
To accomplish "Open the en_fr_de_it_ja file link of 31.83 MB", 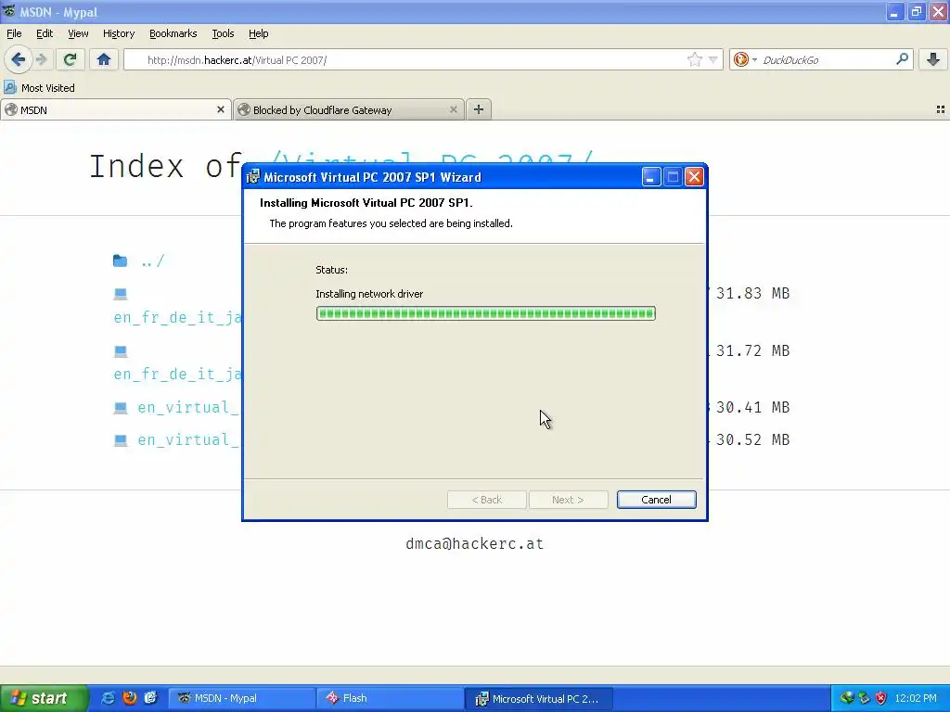I will pyautogui.click(x=177, y=317).
